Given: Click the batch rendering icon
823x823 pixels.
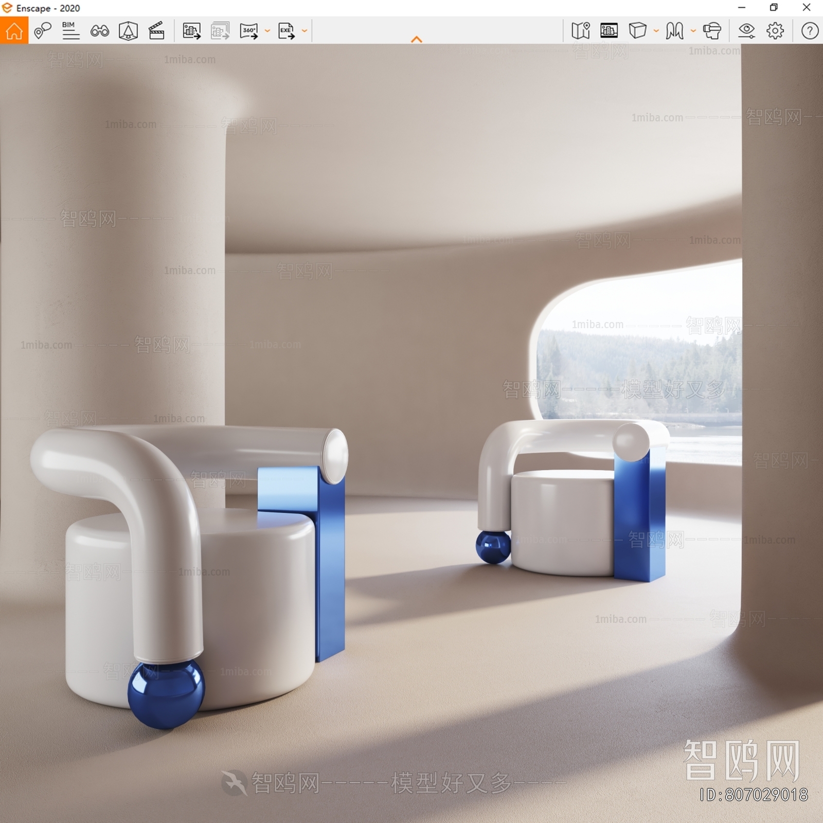Looking at the screenshot, I should point(220,31).
